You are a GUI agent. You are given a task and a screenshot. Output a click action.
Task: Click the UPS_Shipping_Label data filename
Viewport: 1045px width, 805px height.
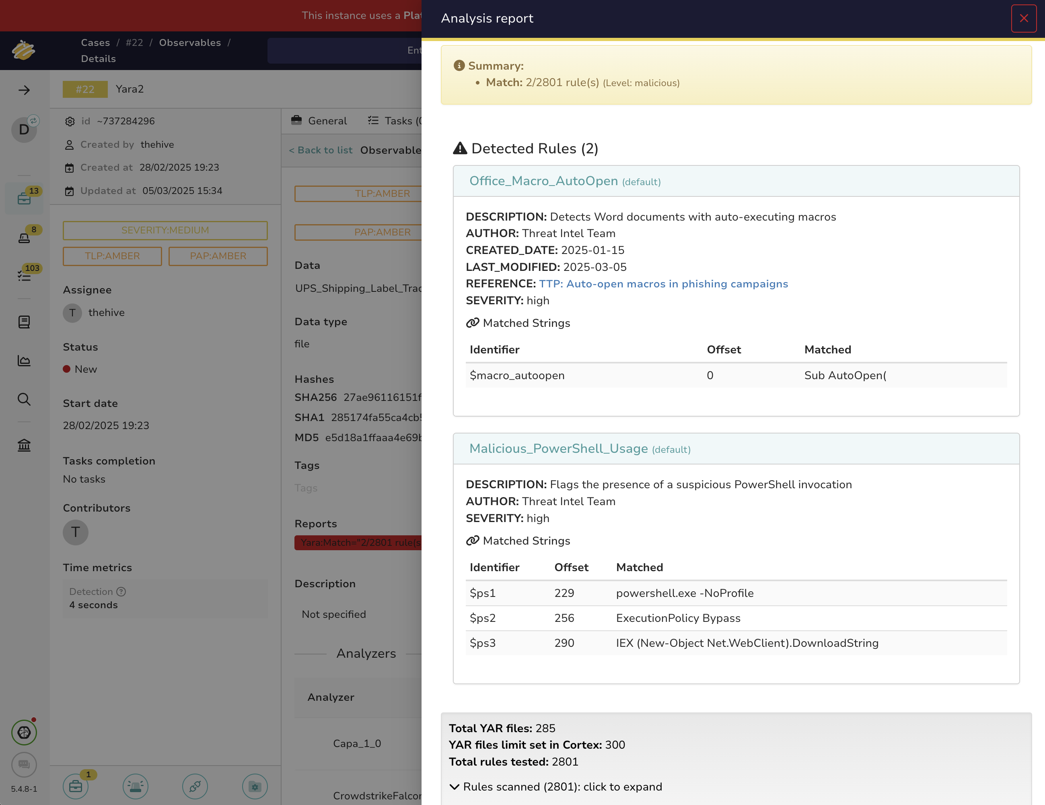pos(358,288)
